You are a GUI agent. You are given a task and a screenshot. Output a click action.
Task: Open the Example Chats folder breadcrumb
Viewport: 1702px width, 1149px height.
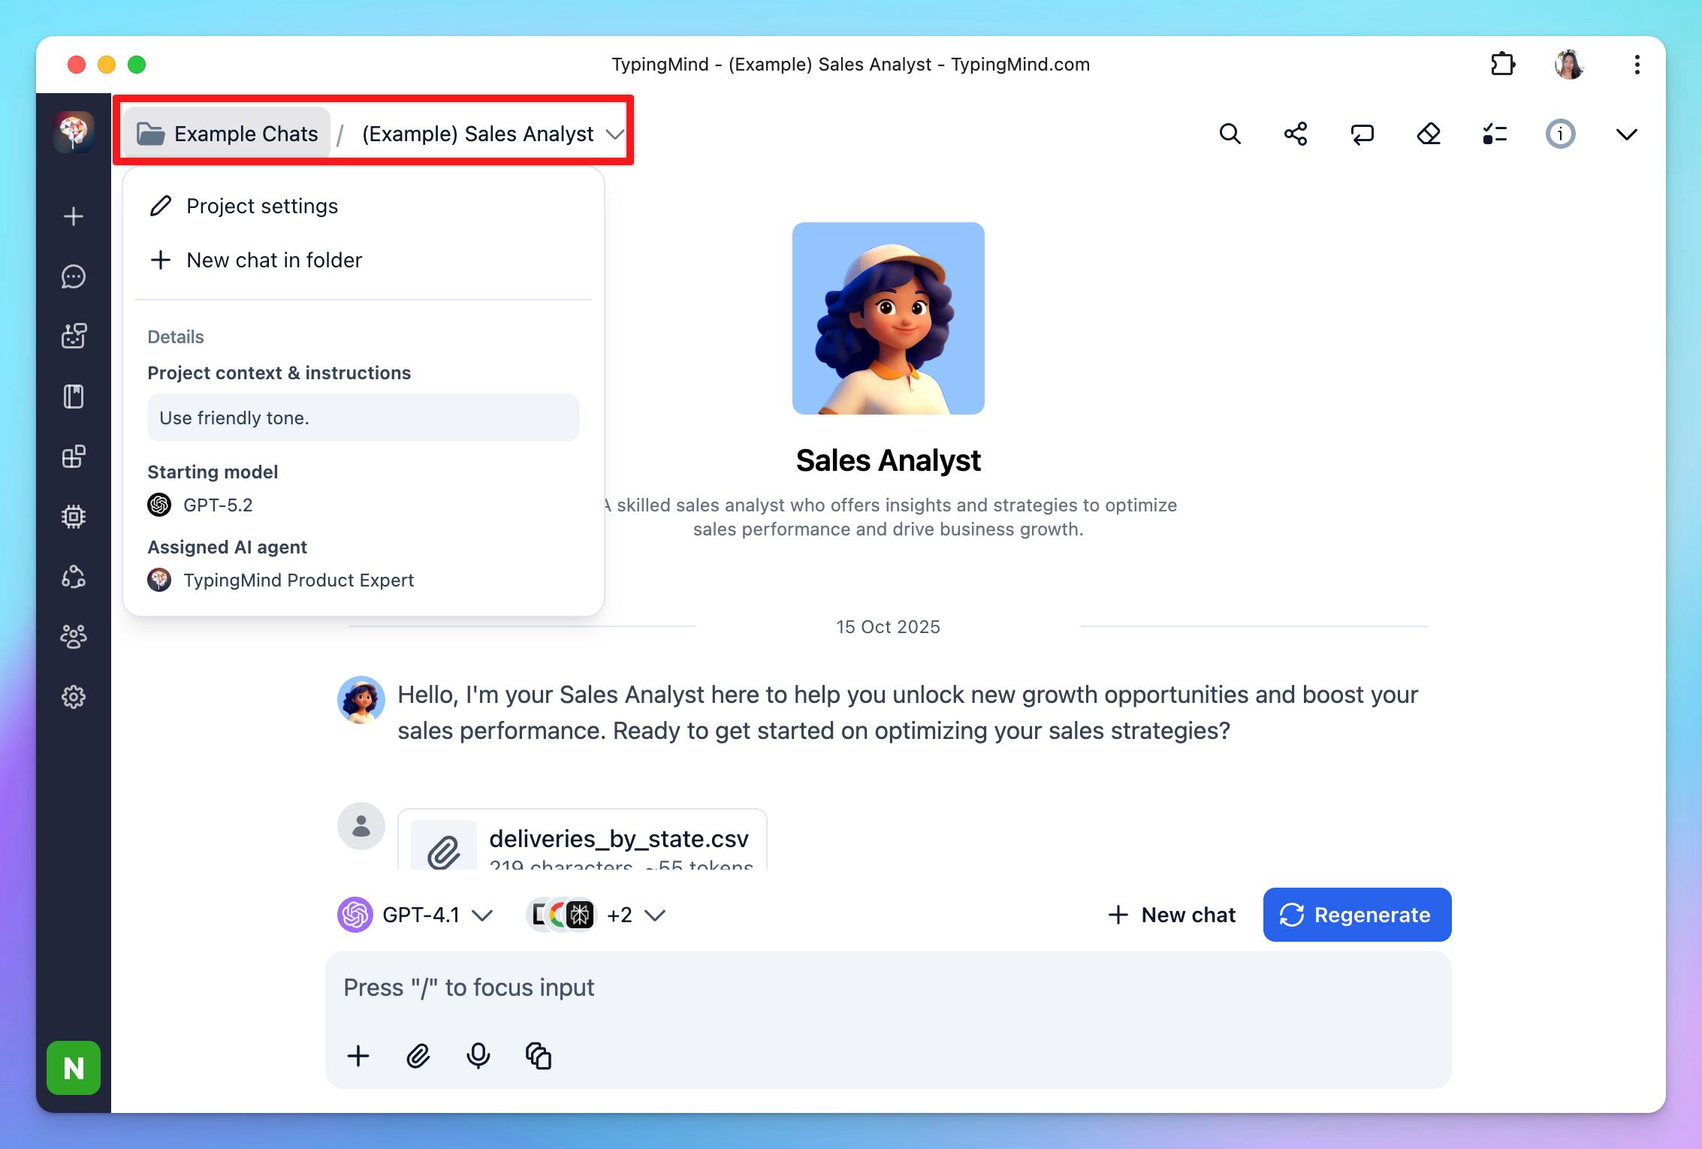pyautogui.click(x=227, y=134)
